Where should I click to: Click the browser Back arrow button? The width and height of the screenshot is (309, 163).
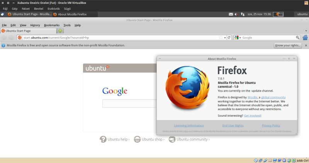click(x=4, y=37)
